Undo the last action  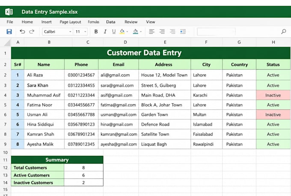(x=22, y=32)
